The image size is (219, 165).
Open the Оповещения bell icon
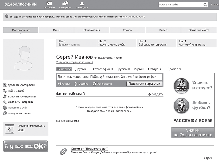82,4
